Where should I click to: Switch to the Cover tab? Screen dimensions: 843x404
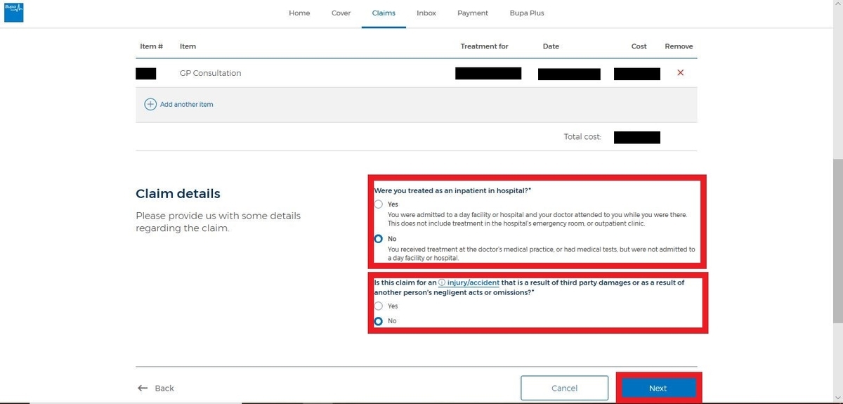341,13
